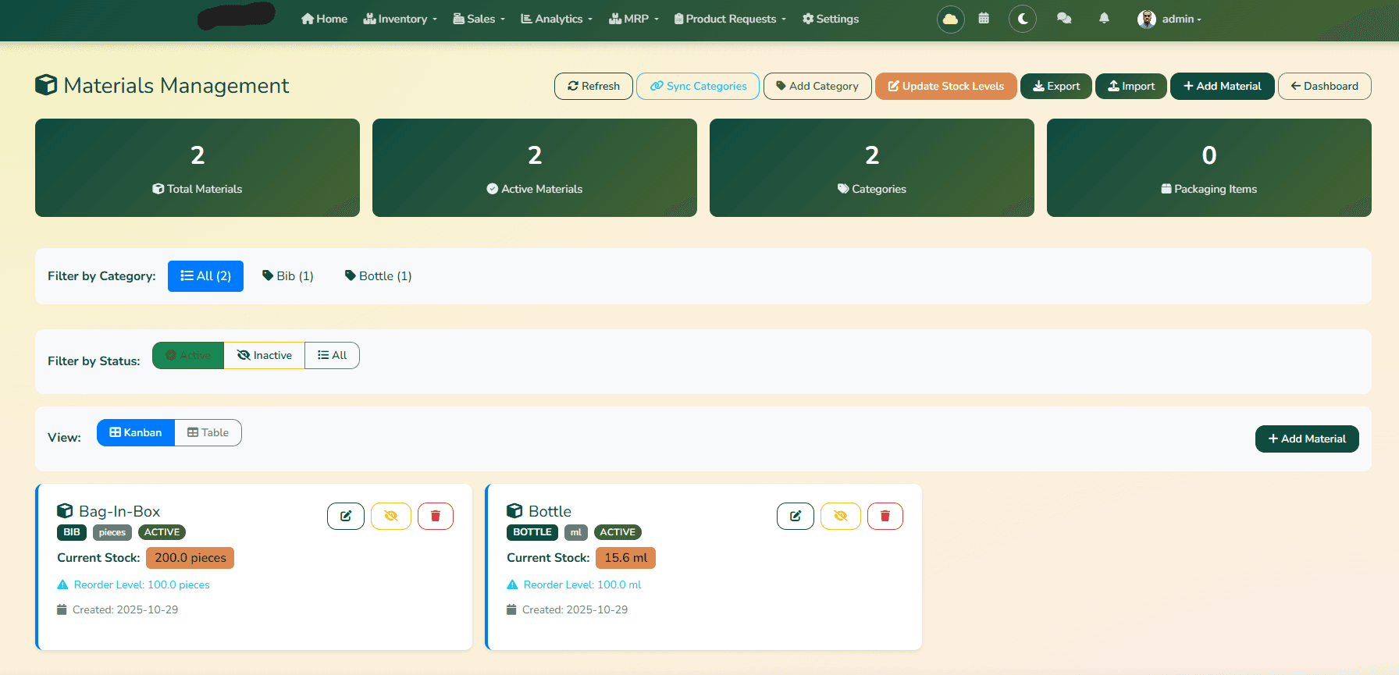Expand the Analytics dropdown menu
Viewport: 1399px width, 675px height.
pos(557,19)
